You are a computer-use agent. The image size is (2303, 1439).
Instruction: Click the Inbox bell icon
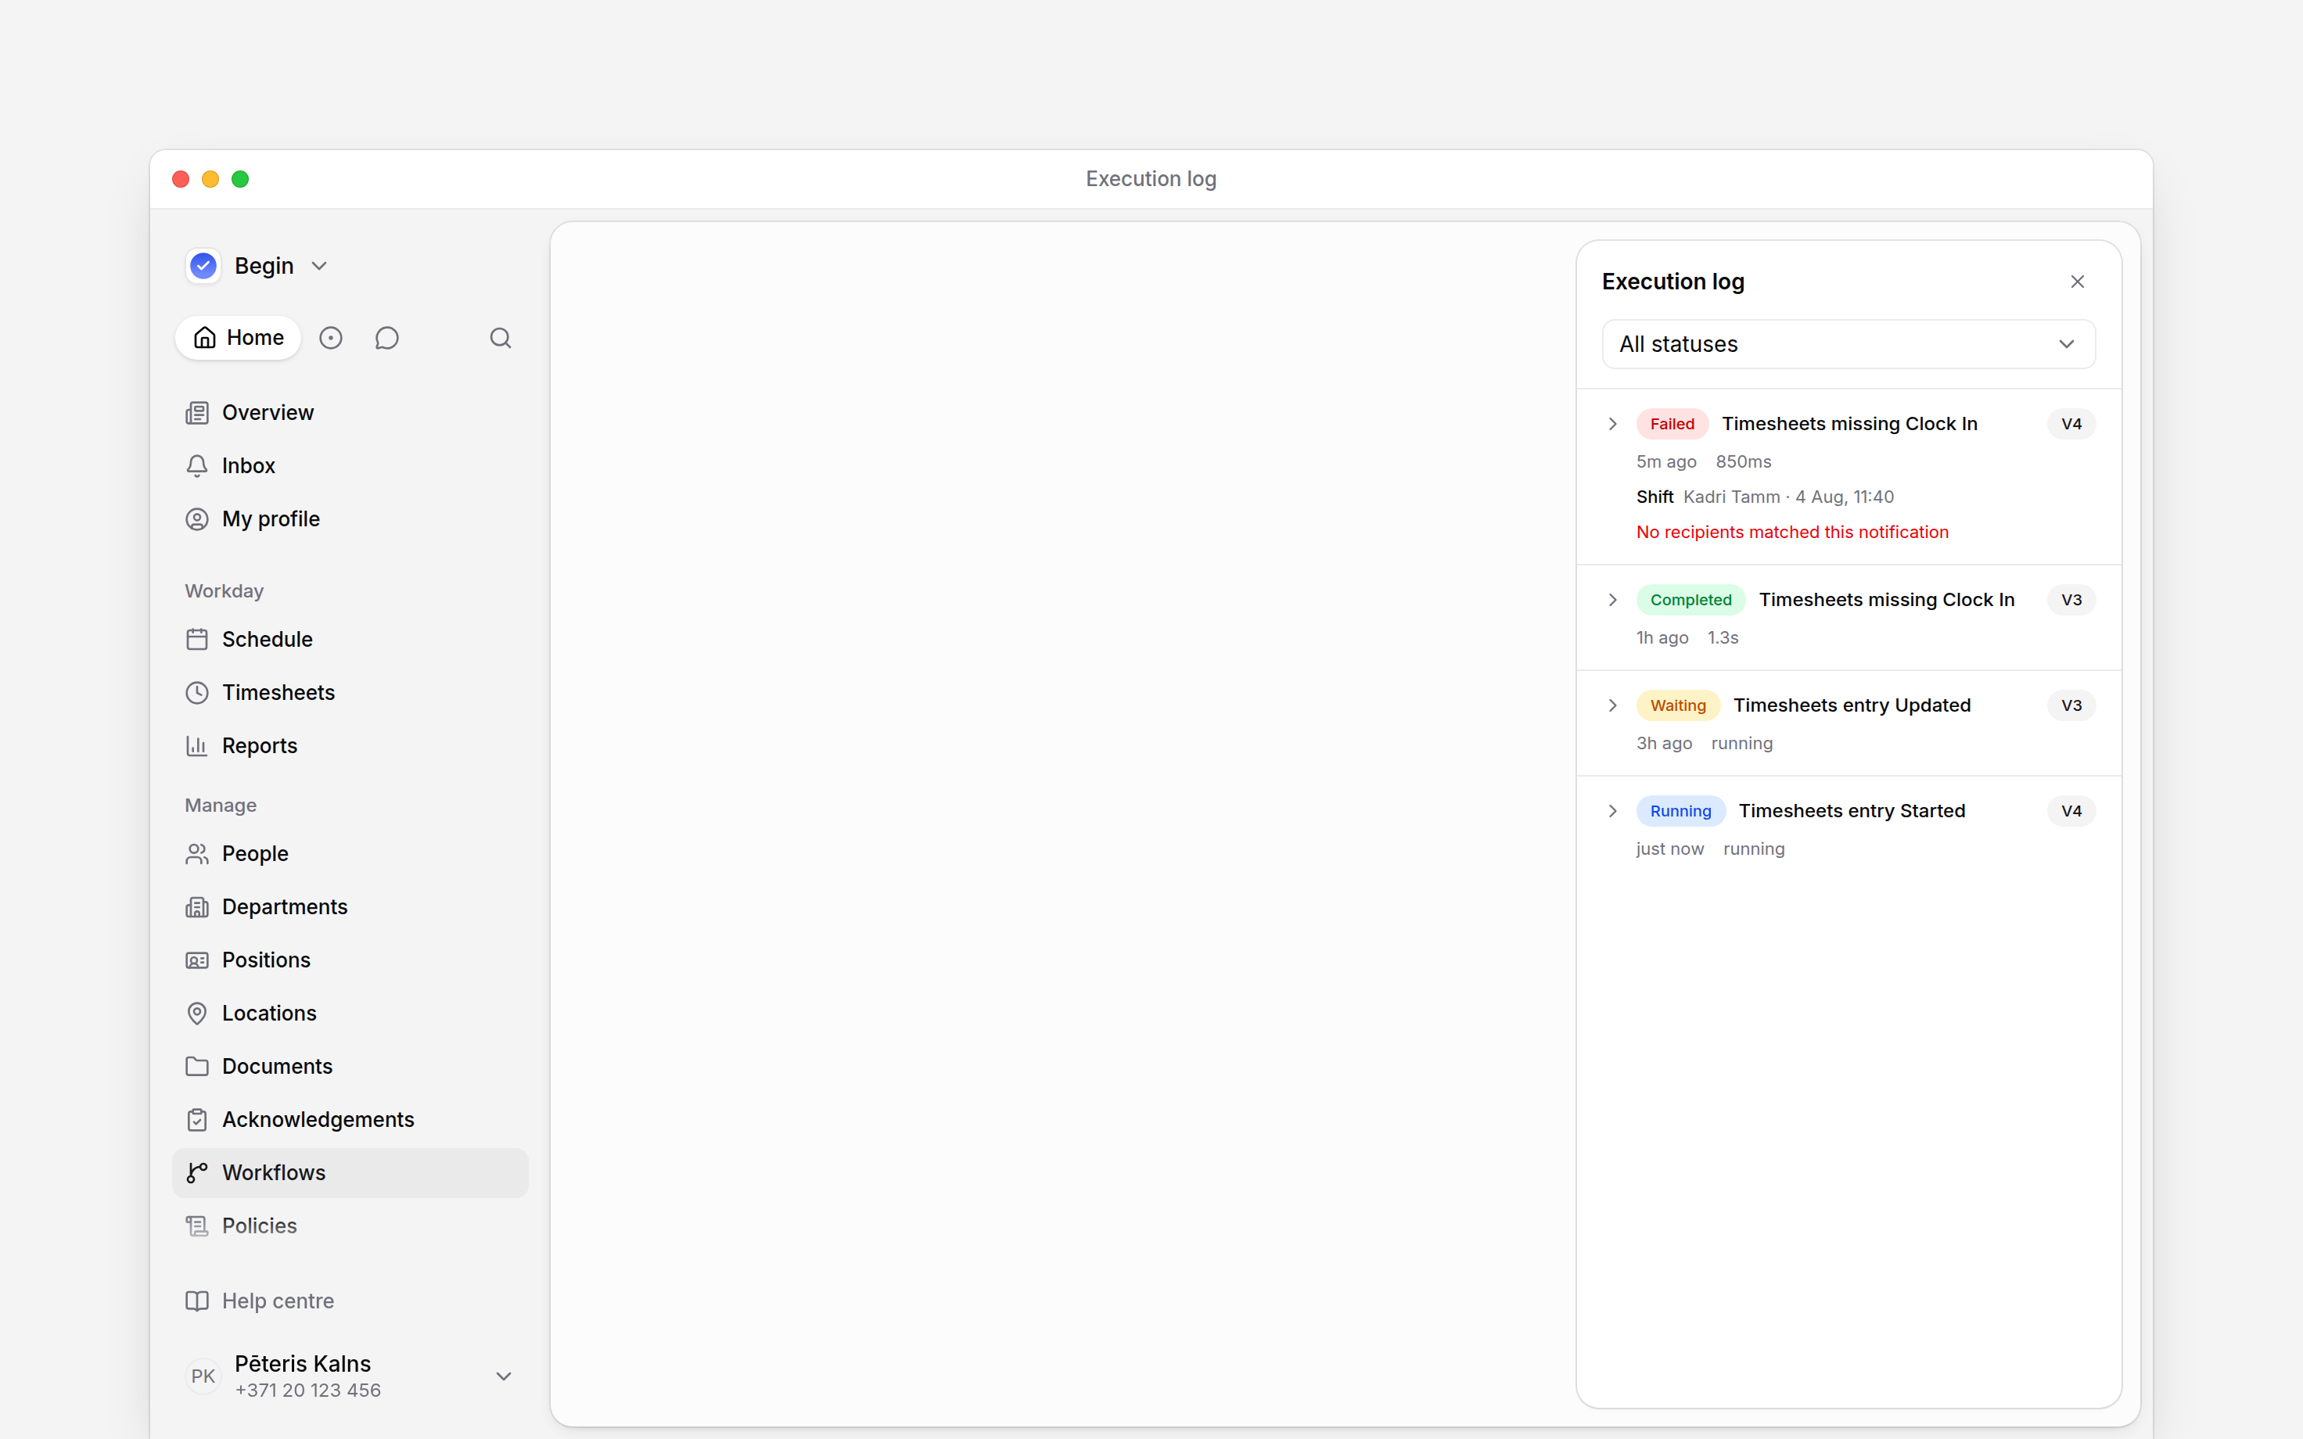[197, 466]
